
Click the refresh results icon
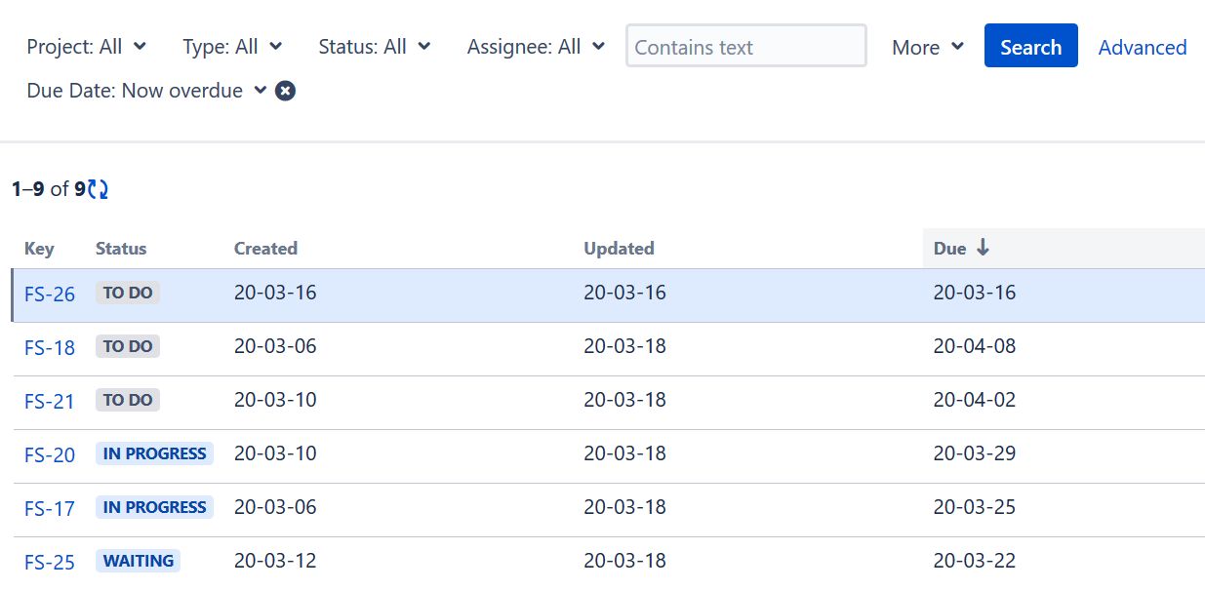(x=96, y=189)
